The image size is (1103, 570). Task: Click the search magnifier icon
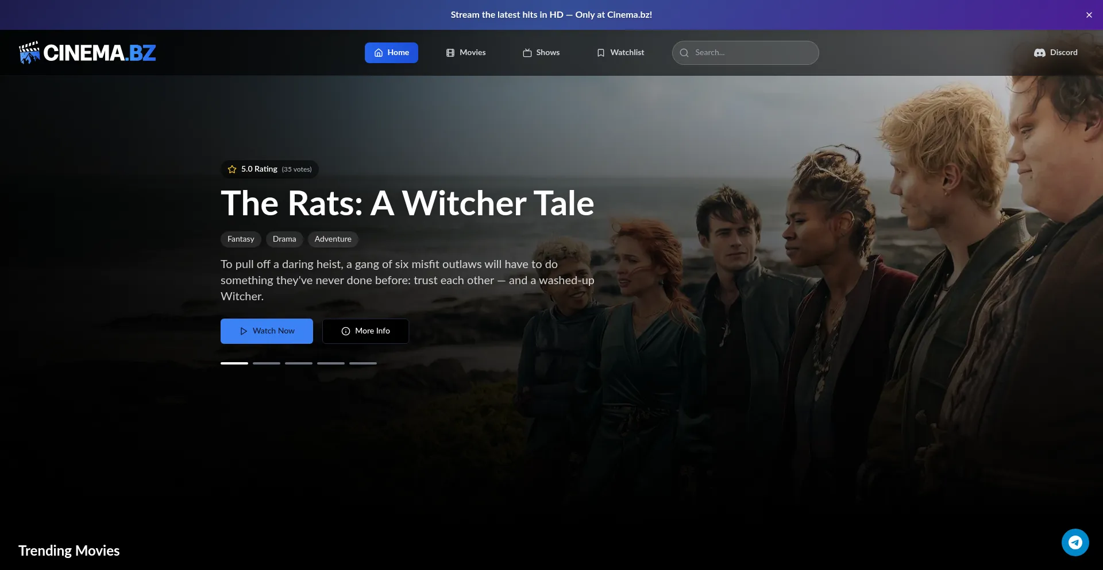pyautogui.click(x=684, y=53)
